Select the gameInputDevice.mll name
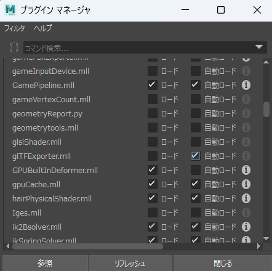The height and width of the screenshot is (271, 272). [50, 71]
